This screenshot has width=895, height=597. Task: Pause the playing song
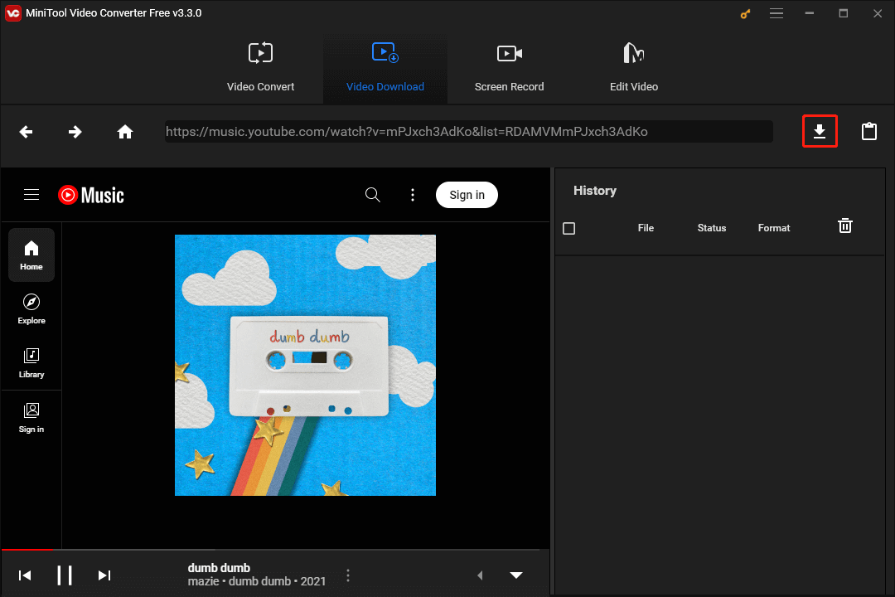coord(65,575)
